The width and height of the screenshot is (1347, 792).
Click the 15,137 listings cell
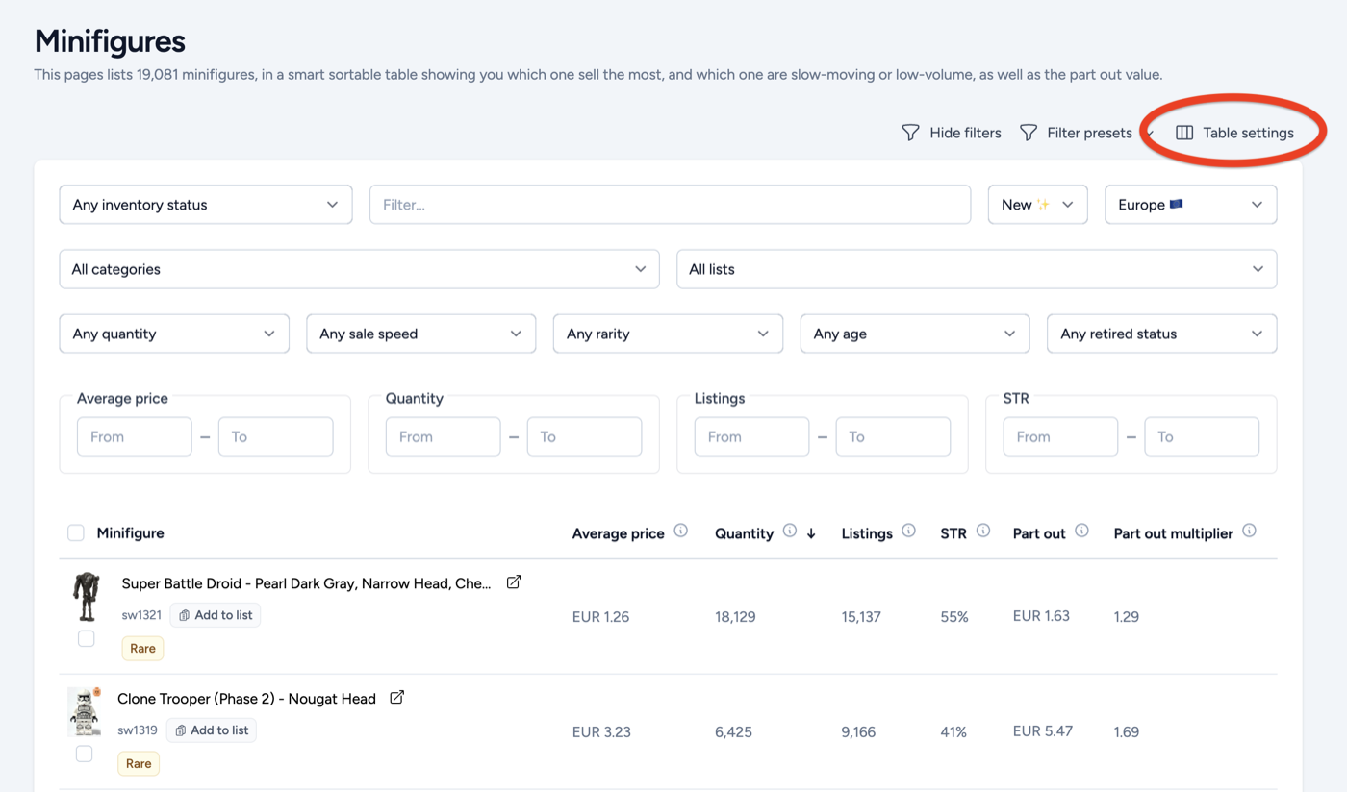click(861, 617)
